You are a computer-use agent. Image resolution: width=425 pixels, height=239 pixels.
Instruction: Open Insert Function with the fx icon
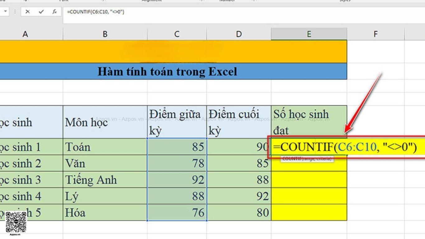(x=54, y=12)
